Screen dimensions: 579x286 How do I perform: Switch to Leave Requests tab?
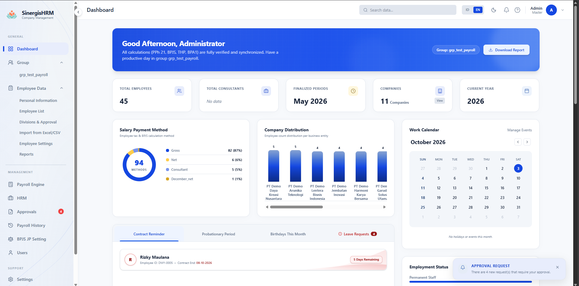pyautogui.click(x=357, y=234)
